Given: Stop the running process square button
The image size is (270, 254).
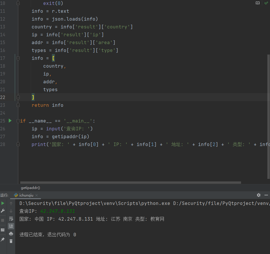Looking at the screenshot, I should [3, 220].
